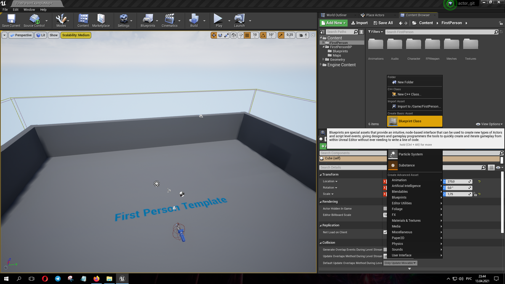Choose New C++ Class in the menu
The width and height of the screenshot is (505, 284).
coord(415,94)
